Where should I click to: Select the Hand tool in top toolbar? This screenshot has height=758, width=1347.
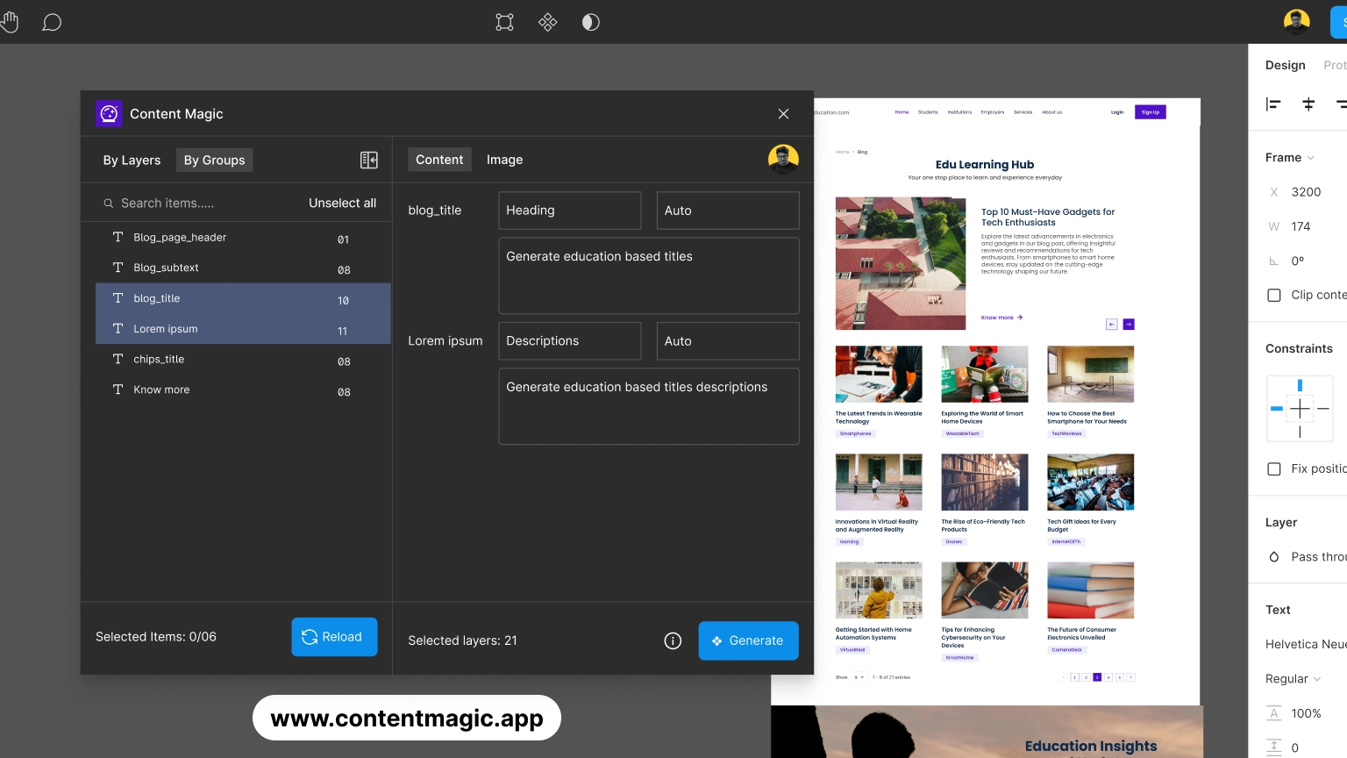tap(9, 22)
